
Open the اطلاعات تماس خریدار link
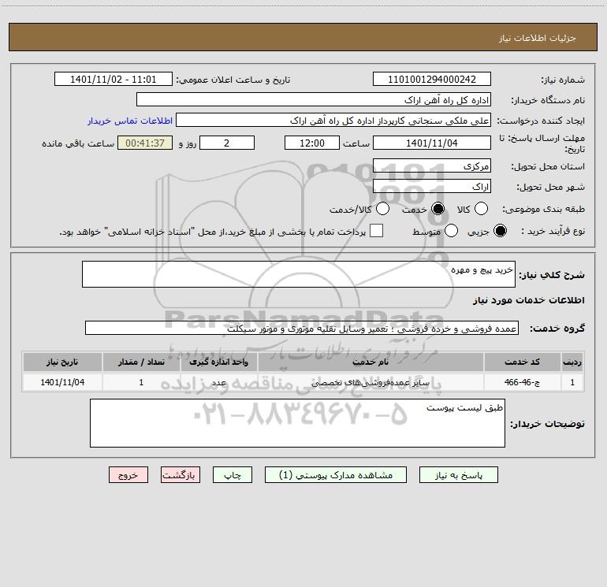coord(130,121)
